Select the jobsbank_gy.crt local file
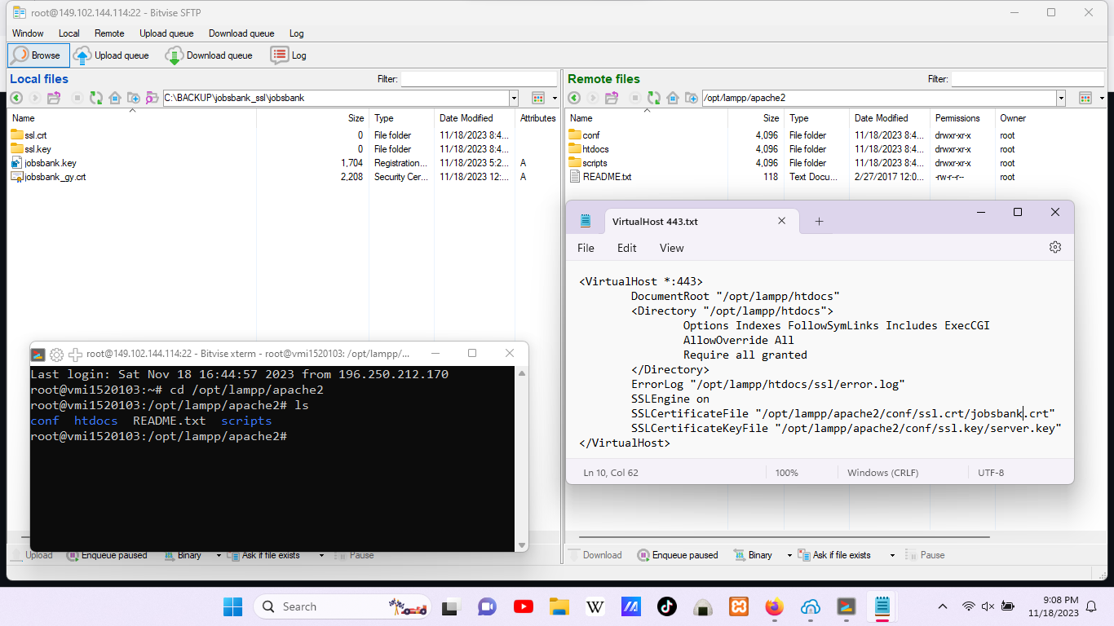This screenshot has height=626, width=1114. click(55, 177)
